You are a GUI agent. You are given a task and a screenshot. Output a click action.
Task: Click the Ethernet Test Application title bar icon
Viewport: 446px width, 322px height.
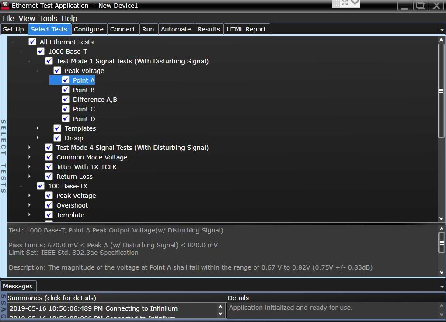click(x=5, y=6)
